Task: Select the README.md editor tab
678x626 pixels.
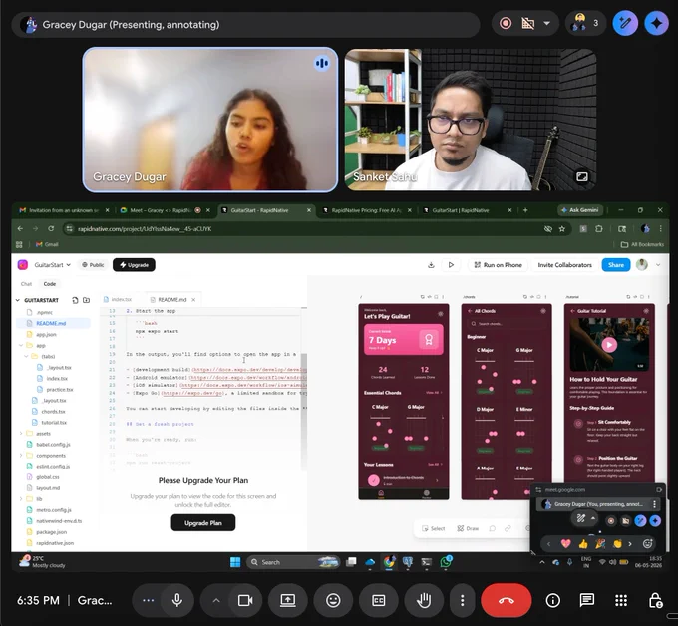Action: (x=172, y=300)
